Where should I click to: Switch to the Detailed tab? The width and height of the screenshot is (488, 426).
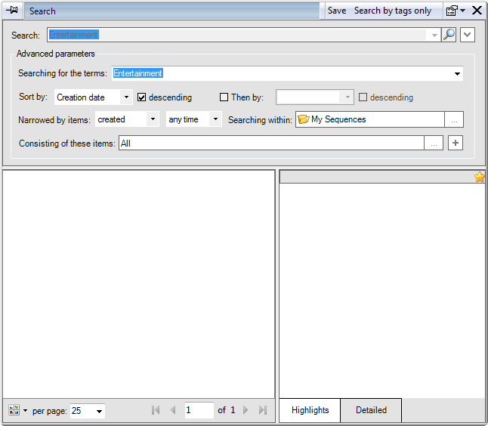click(x=371, y=410)
